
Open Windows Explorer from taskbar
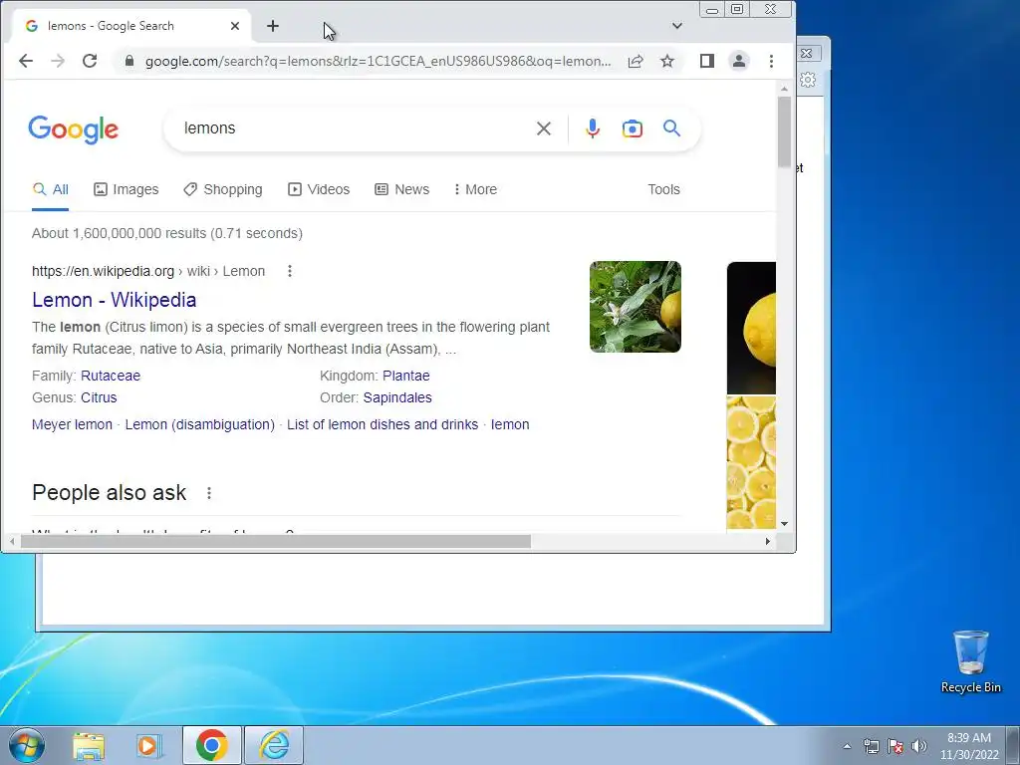[89, 745]
